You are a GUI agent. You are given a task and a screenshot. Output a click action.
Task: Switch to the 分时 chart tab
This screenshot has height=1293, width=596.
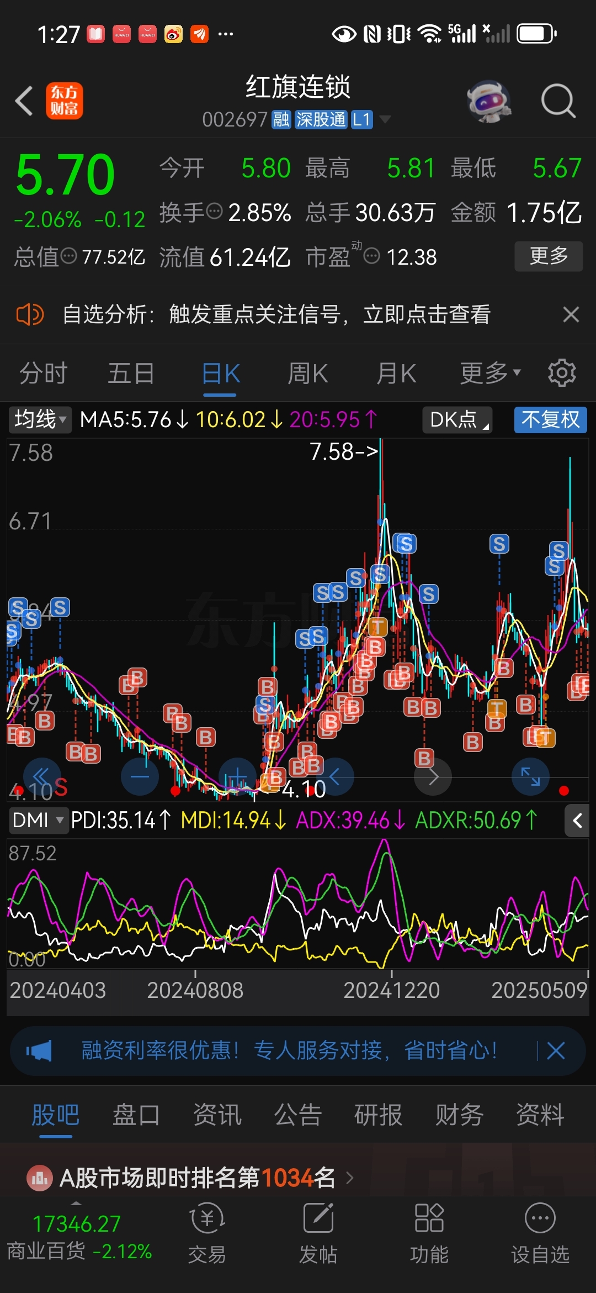click(x=44, y=374)
